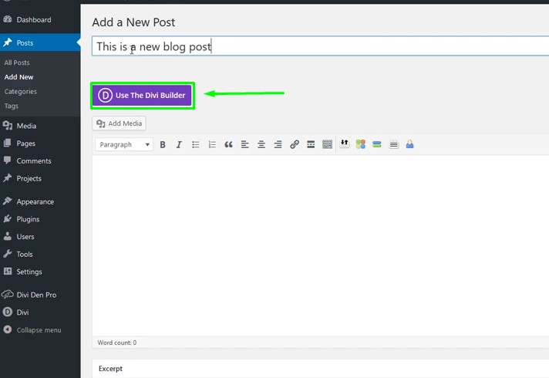Click Use The Divi Builder button
The image size is (549, 378).
pos(142,96)
